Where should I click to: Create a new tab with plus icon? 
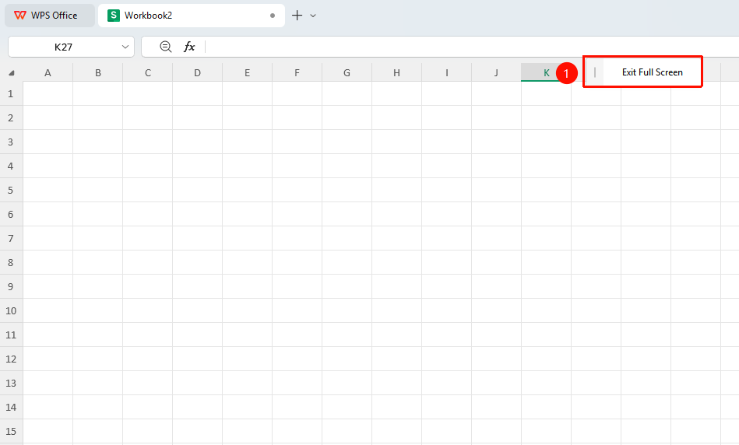[297, 16]
